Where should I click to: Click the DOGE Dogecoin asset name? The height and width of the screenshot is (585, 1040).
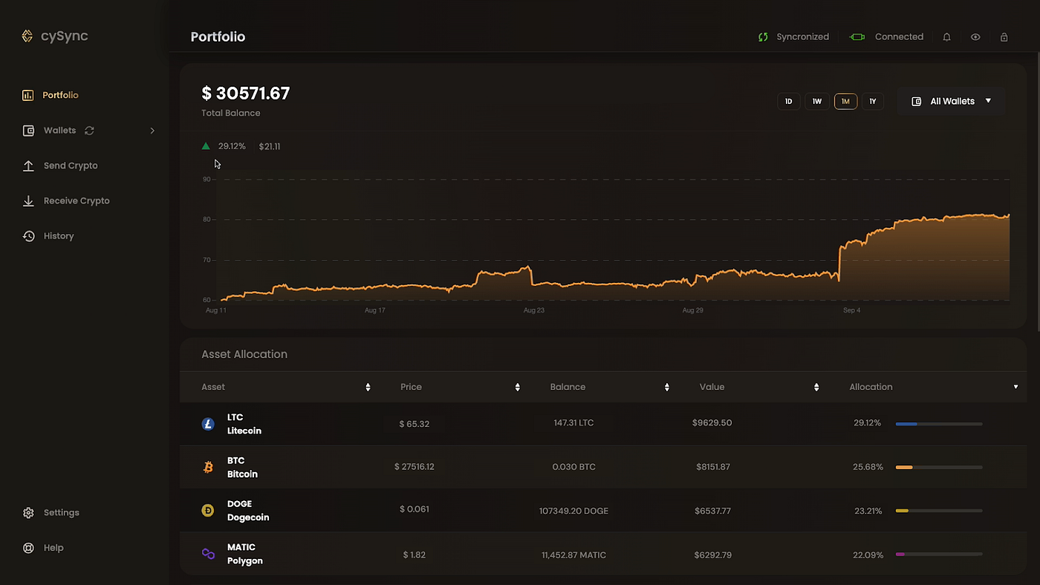248,511
